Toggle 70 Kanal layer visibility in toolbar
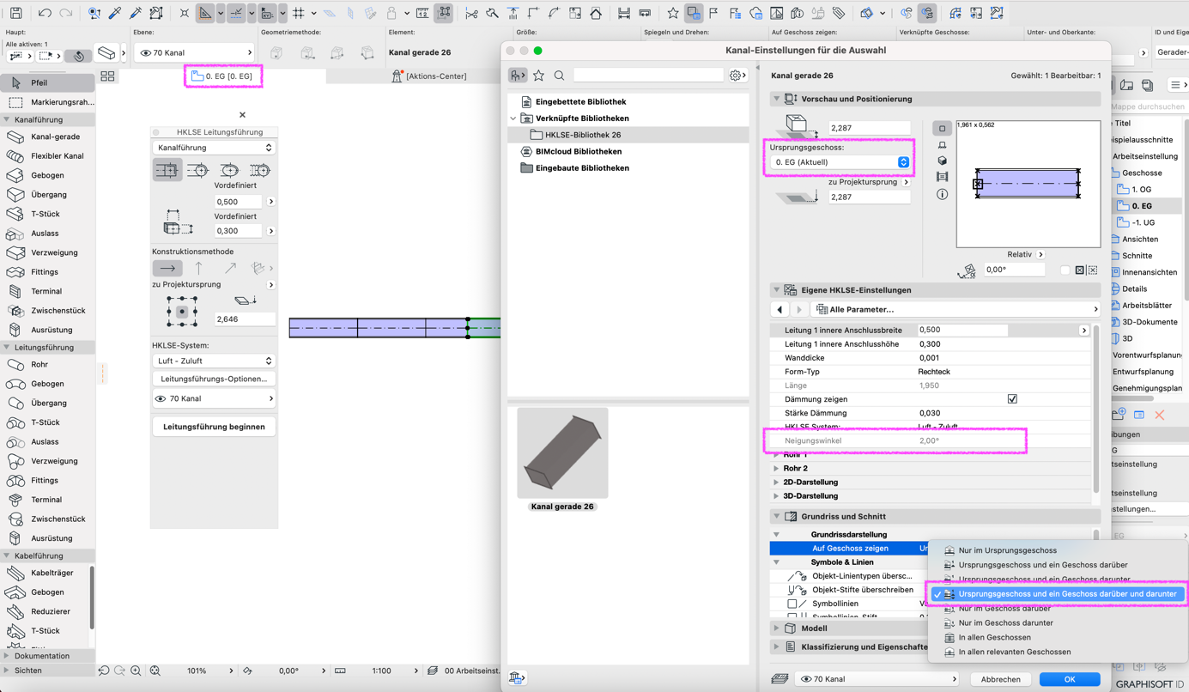The height and width of the screenshot is (692, 1189). coord(146,53)
